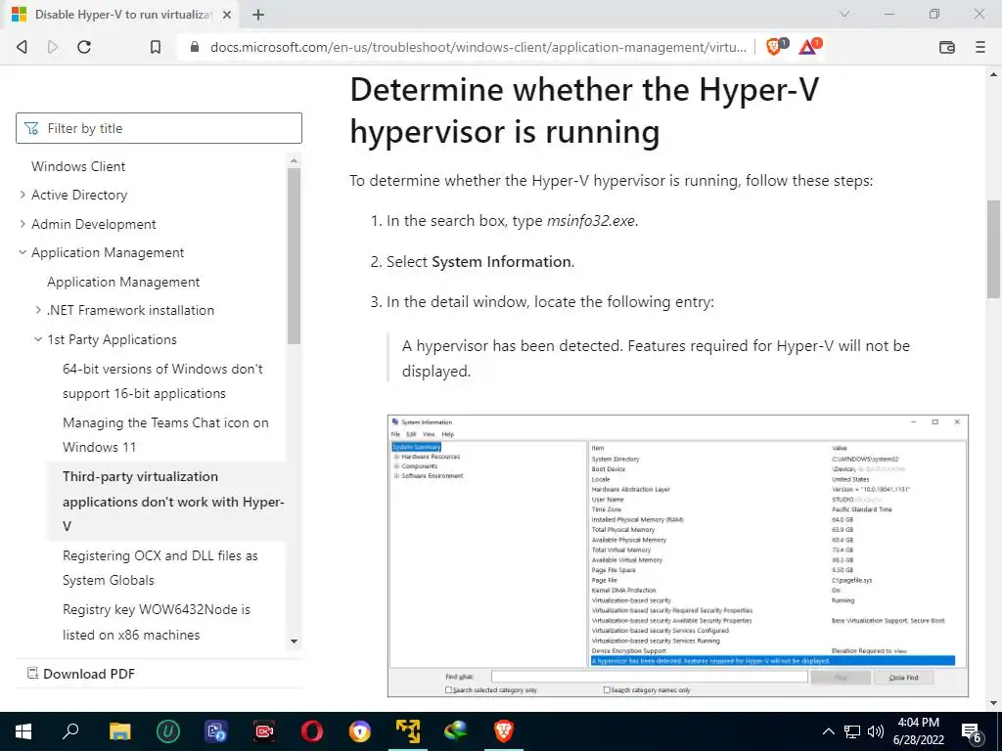Select the Disable Hyper-V browser tab
This screenshot has height=751, width=1002.
coord(121,14)
